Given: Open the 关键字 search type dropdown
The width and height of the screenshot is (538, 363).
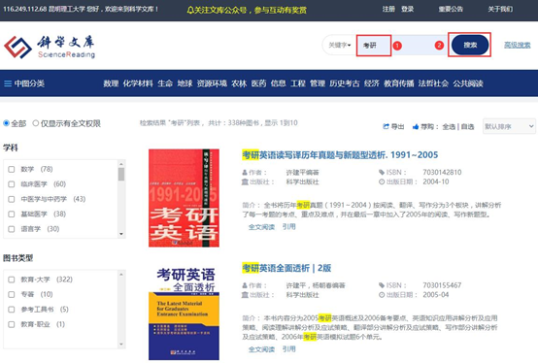Looking at the screenshot, I should tap(339, 45).
